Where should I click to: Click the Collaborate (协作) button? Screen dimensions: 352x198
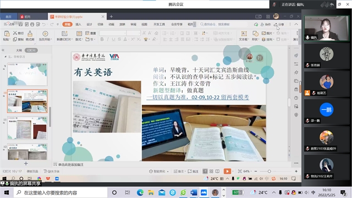(266, 24)
